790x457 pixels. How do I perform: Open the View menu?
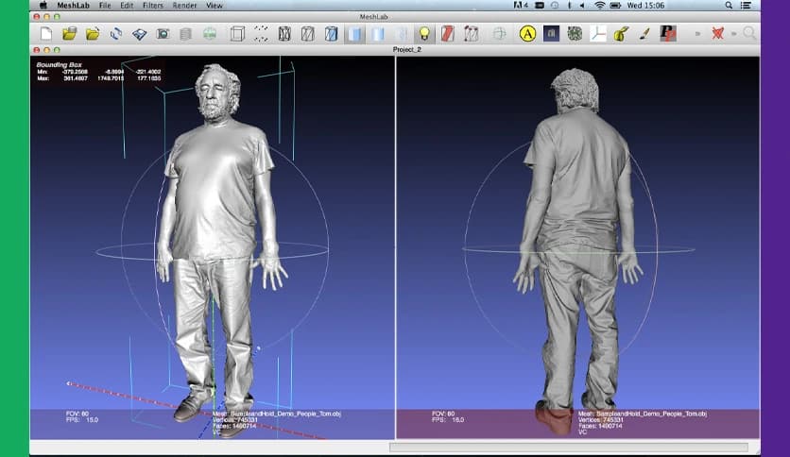tap(215, 6)
